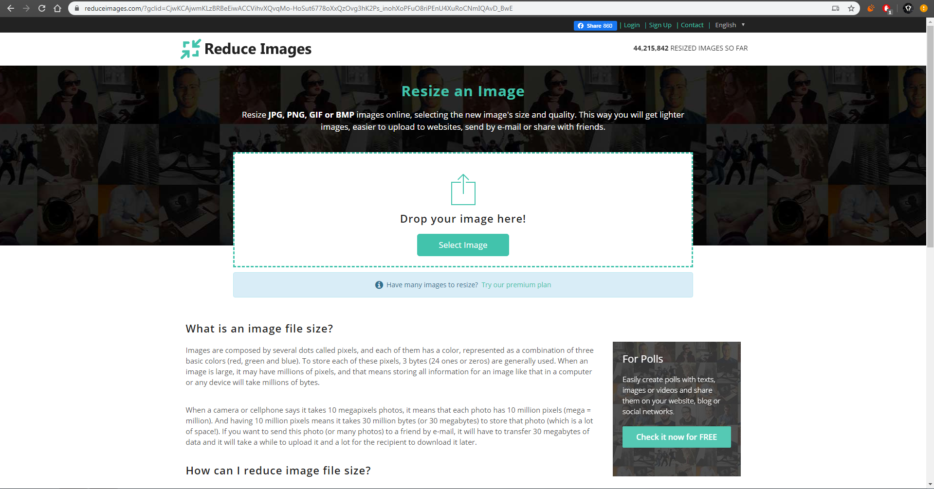The height and width of the screenshot is (489, 934).
Task: Click 'Check it now for FREE' button
Action: pyautogui.click(x=677, y=437)
